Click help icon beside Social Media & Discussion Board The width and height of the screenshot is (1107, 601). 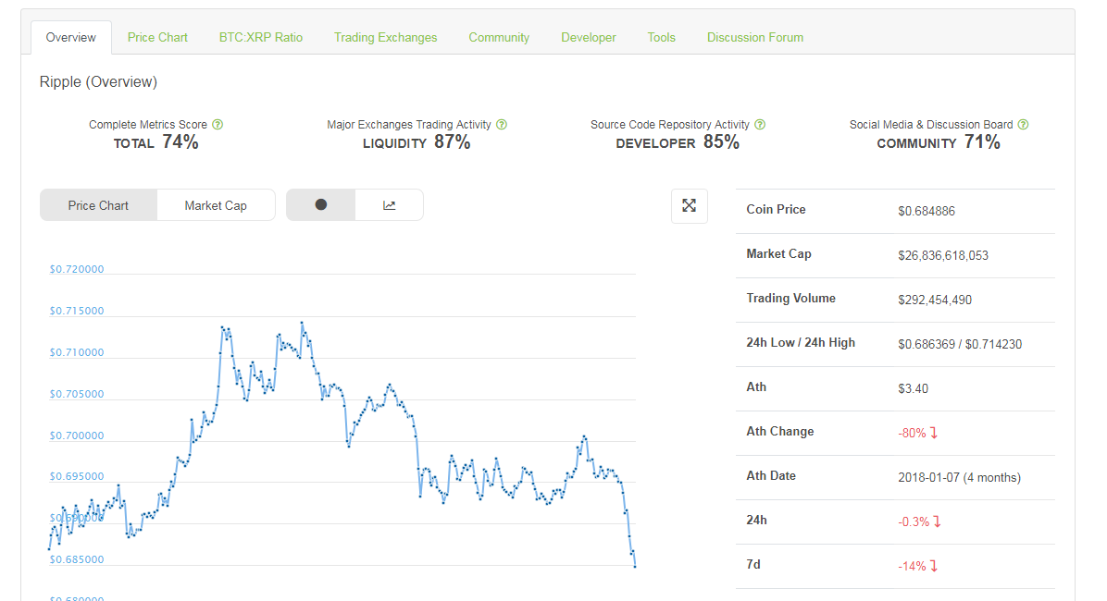1023,125
